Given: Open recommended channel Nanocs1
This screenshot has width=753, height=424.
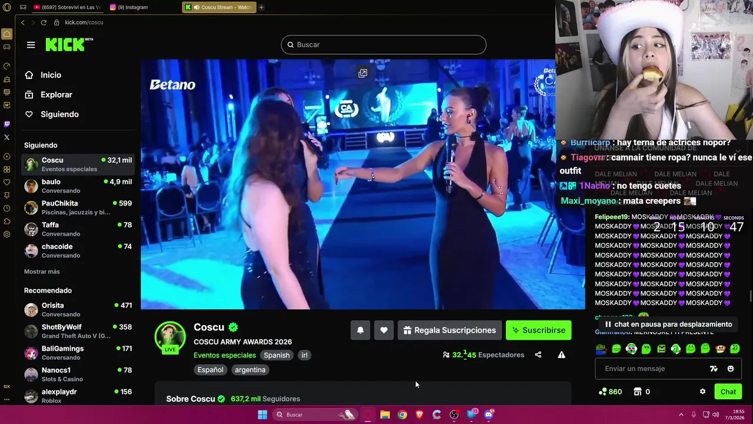Looking at the screenshot, I should [x=78, y=375].
